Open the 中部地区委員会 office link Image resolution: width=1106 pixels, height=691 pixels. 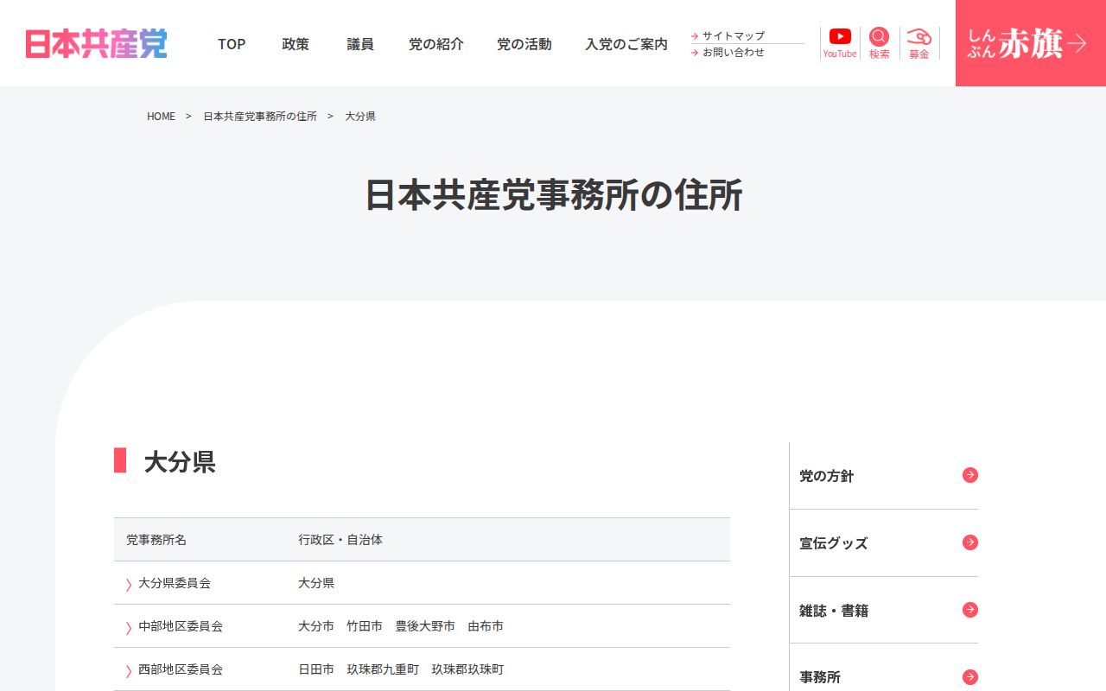point(181,626)
